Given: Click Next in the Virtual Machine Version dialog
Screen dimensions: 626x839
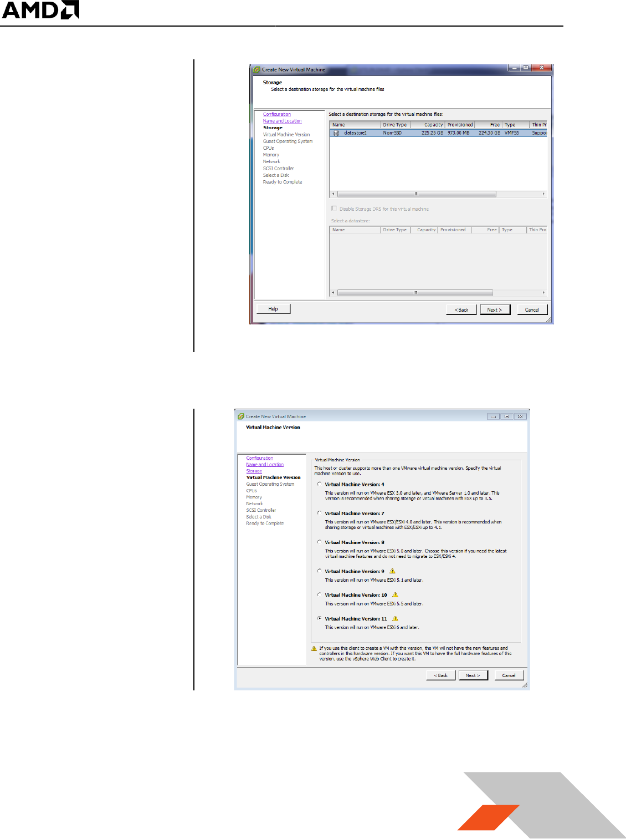Looking at the screenshot, I should click(473, 675).
